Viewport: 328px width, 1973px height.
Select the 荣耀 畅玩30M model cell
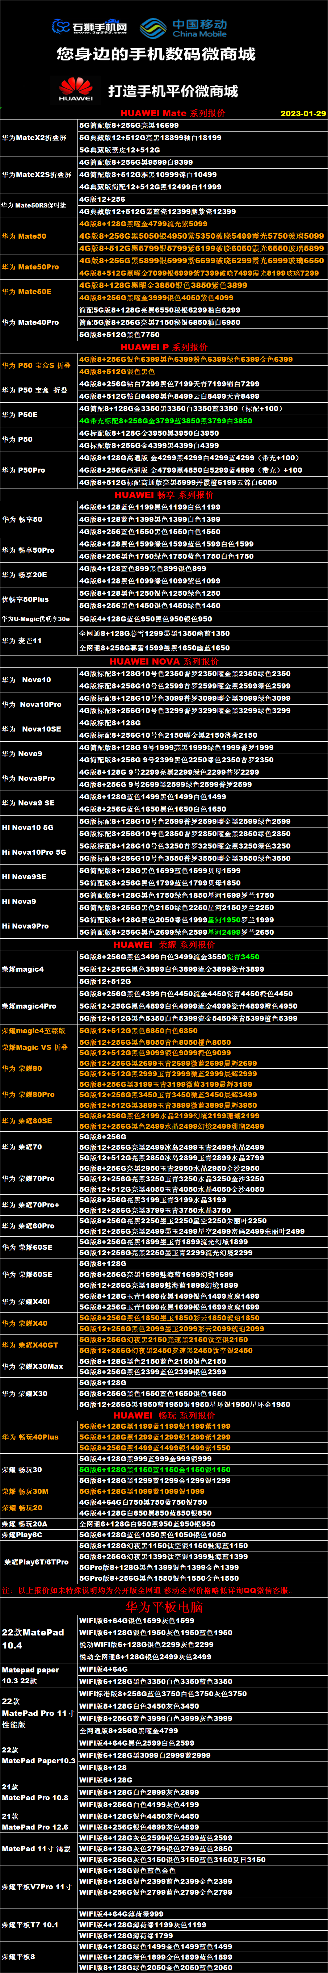pyautogui.click(x=38, y=1491)
